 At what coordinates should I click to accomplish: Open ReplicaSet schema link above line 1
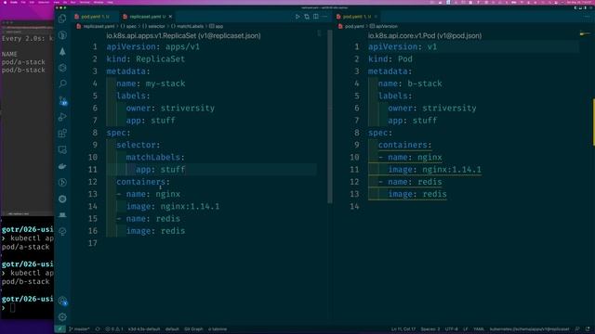183,35
